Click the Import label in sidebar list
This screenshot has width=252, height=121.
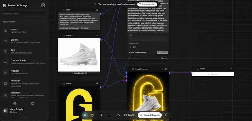pos(14,29)
